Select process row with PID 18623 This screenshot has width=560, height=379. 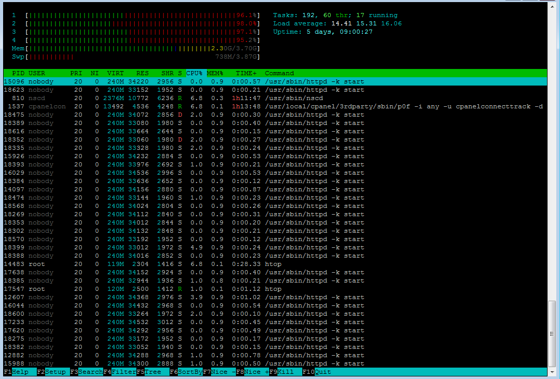point(275,90)
